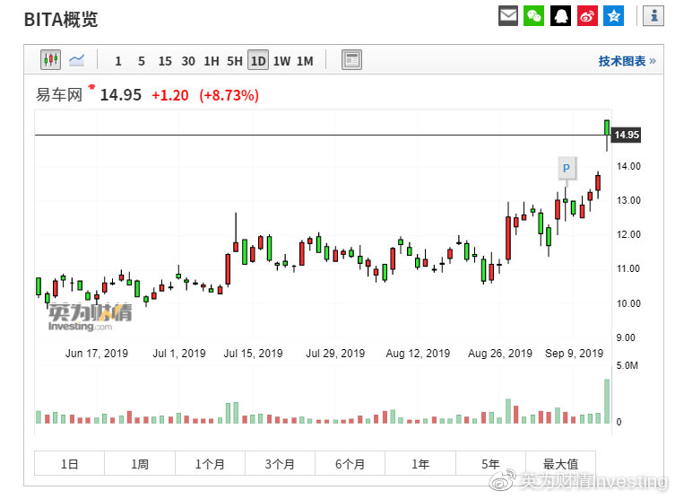The image size is (675, 499).
Task: Click the (+8.73%) percent change
Action: [229, 95]
